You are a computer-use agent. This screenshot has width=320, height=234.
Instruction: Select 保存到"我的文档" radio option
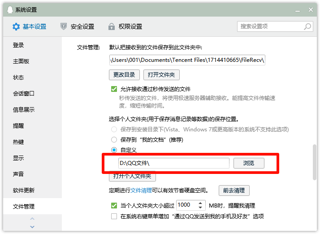pyautogui.click(x=114, y=140)
